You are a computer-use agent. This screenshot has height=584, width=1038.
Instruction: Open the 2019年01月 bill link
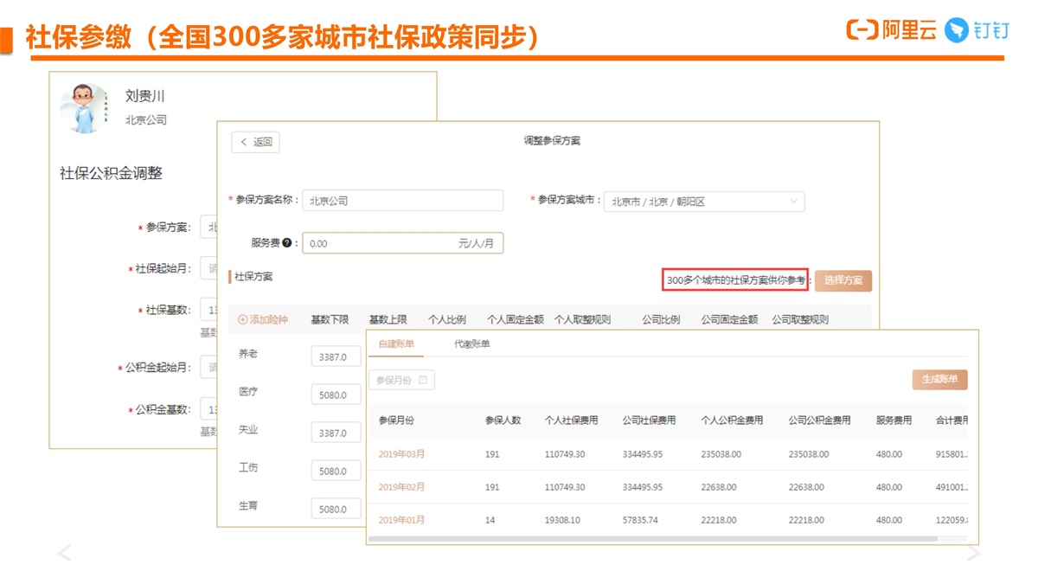pos(401,520)
